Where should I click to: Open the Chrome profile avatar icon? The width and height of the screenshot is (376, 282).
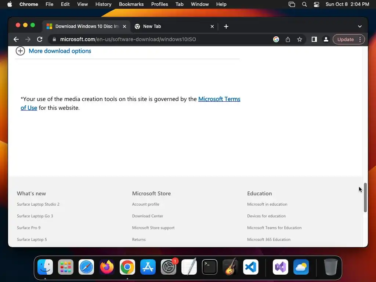click(326, 39)
